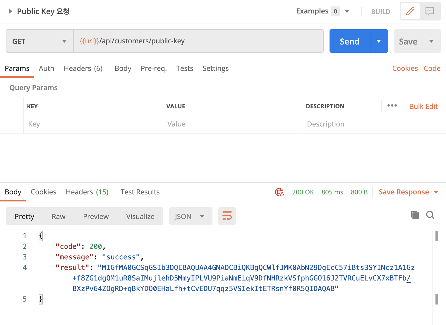The image size is (446, 325).
Task: Open the Settings tab
Action: pyautogui.click(x=216, y=69)
